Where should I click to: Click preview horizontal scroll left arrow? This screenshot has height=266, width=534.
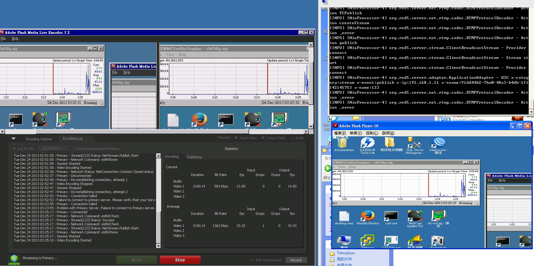click(x=2, y=132)
